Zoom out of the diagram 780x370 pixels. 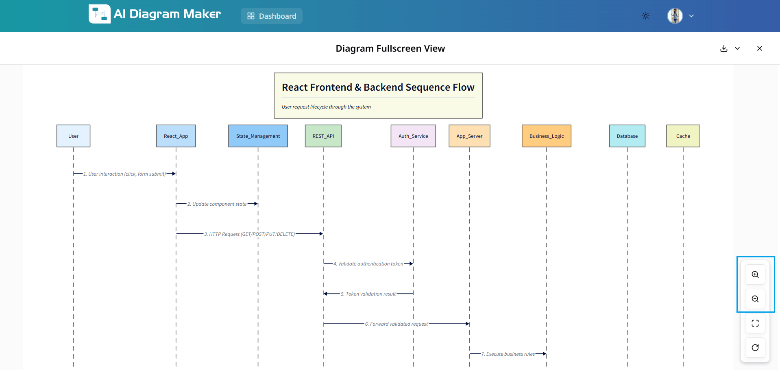[755, 299]
